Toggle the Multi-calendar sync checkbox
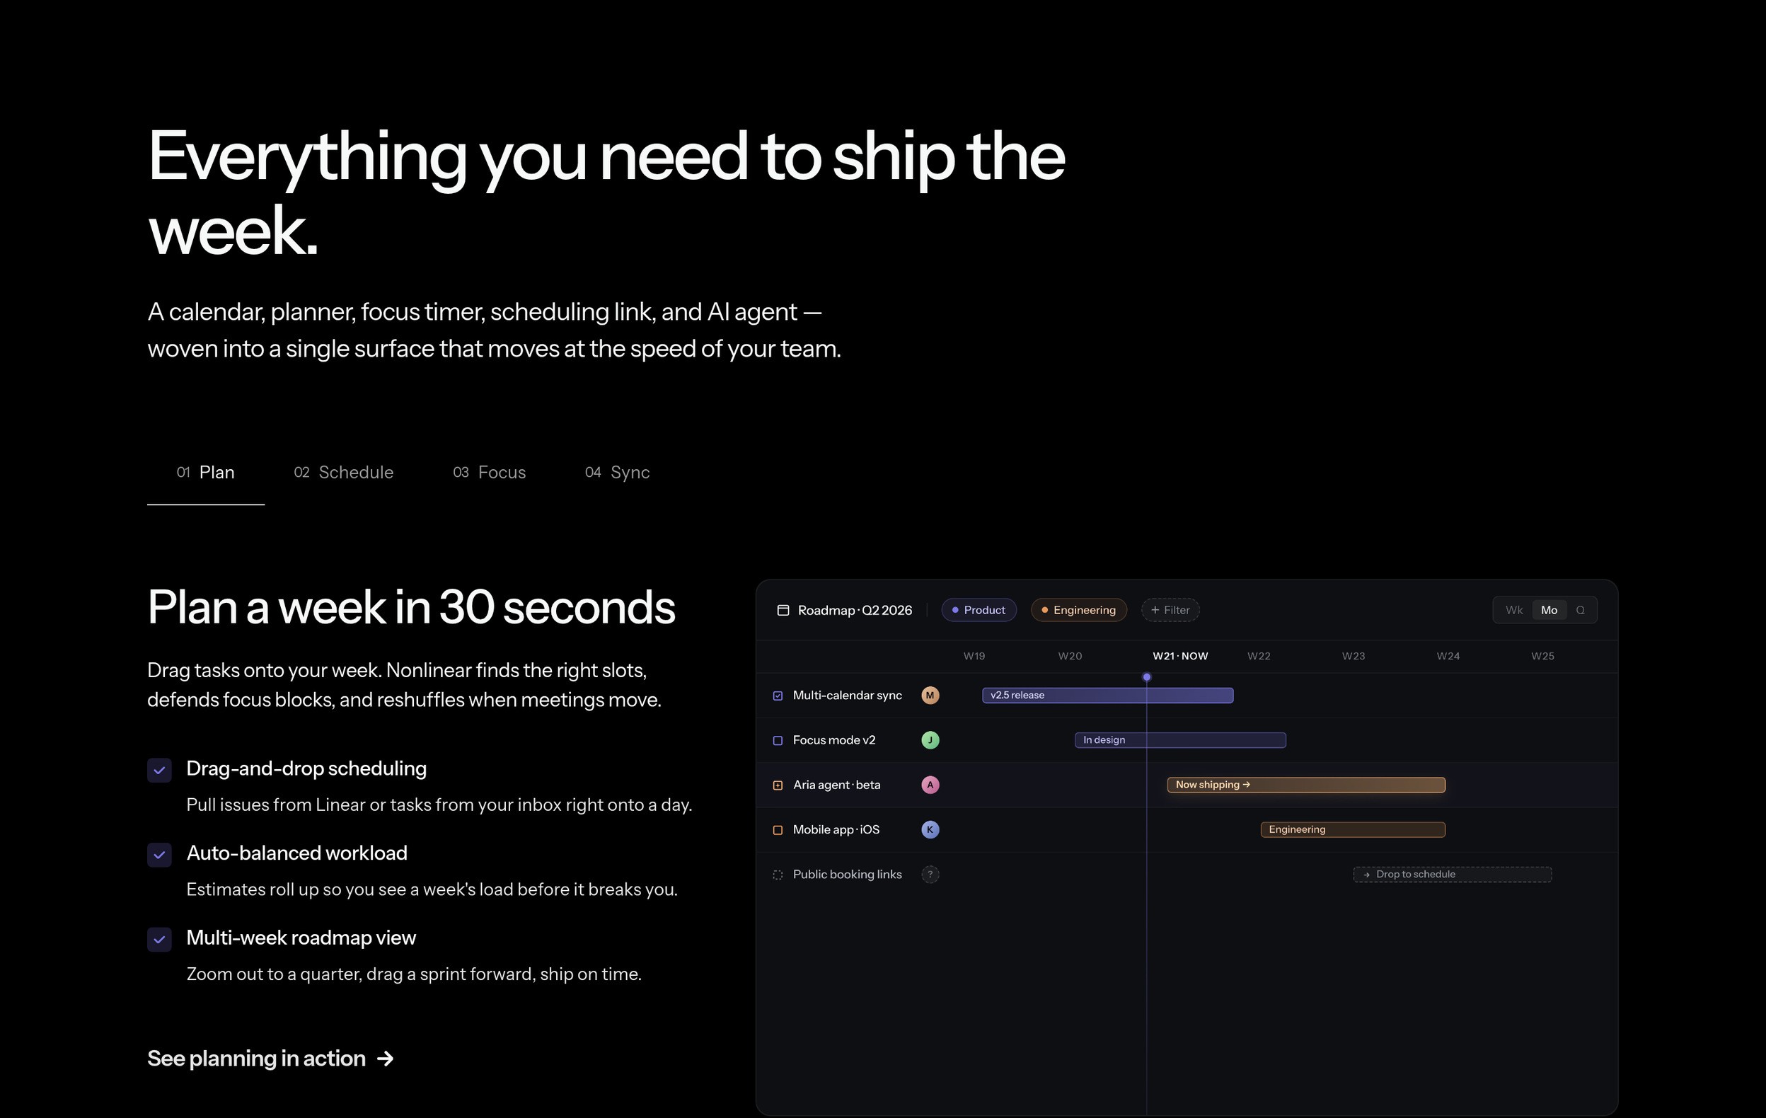The image size is (1766, 1118). point(778,696)
